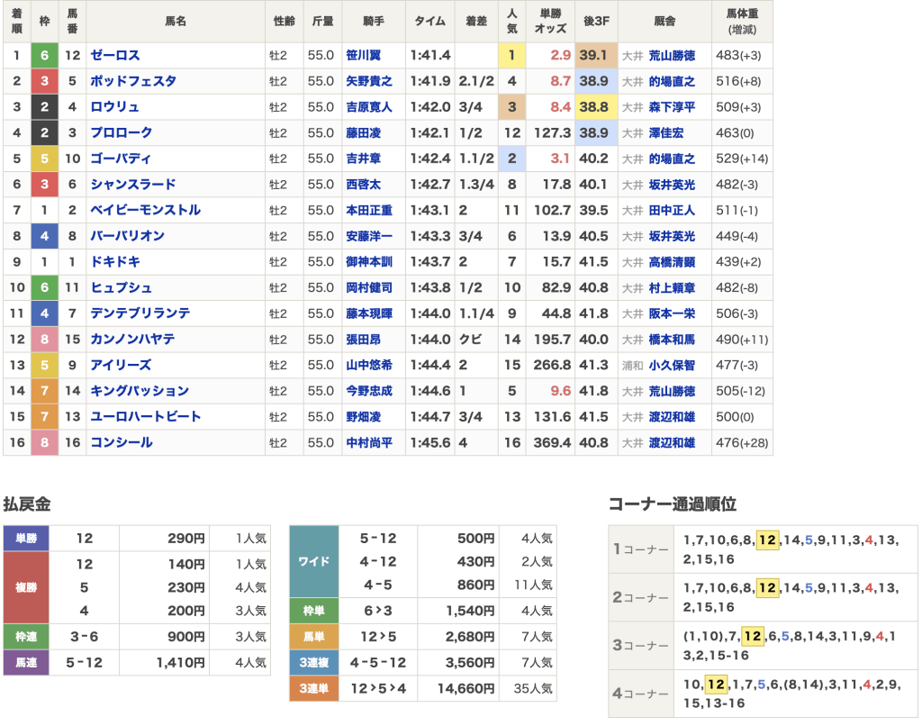Open horse キングパッション page

click(x=140, y=391)
